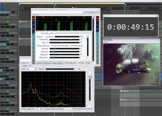Close the ReaXcomp plugin window
162x116 pixels.
click(x=99, y=10)
